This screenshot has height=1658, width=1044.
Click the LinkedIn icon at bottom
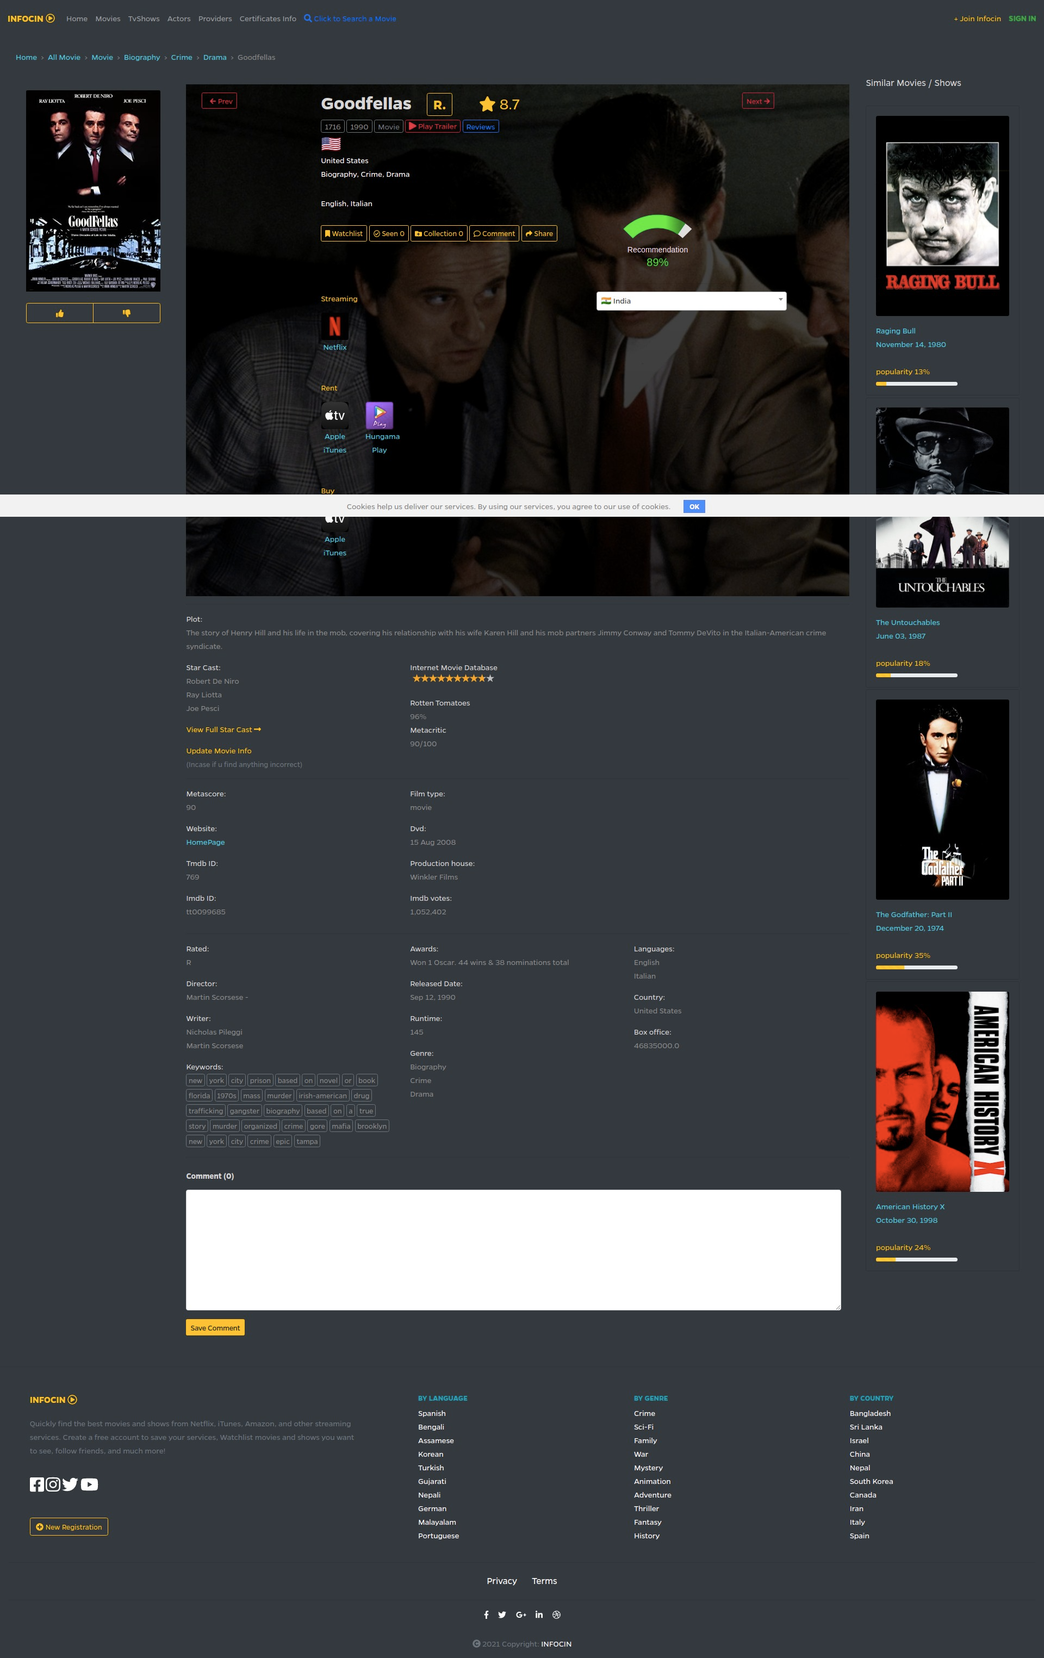[539, 1614]
